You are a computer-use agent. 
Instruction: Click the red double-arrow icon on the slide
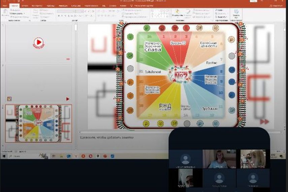pos(264,122)
